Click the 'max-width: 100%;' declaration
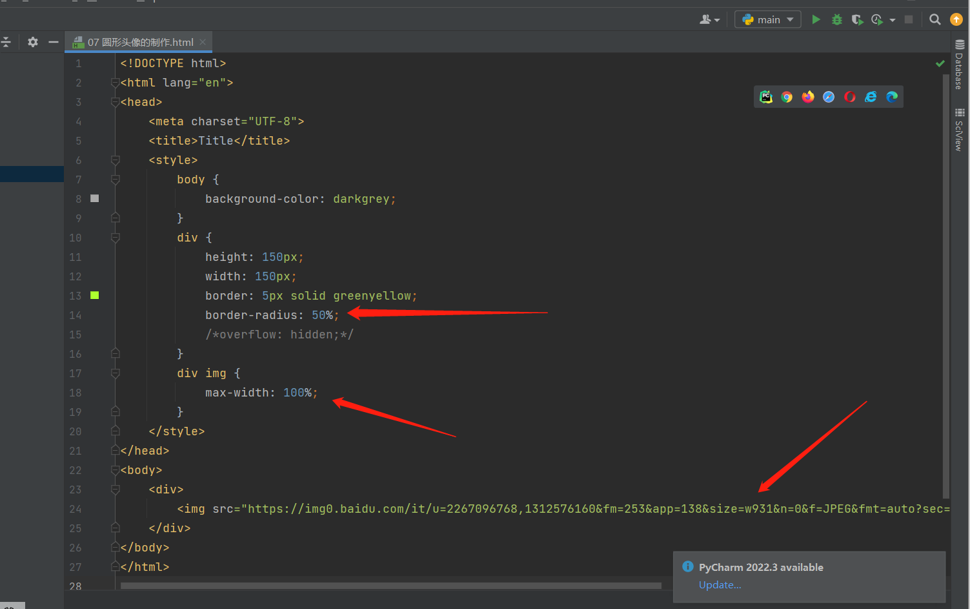The height and width of the screenshot is (609, 970). click(261, 393)
